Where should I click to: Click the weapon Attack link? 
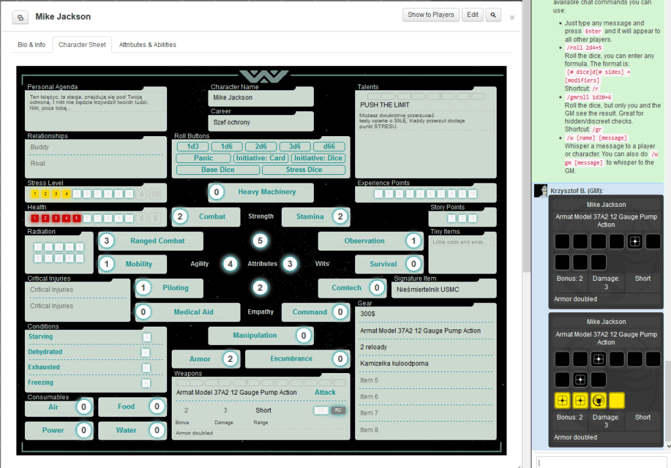(325, 393)
